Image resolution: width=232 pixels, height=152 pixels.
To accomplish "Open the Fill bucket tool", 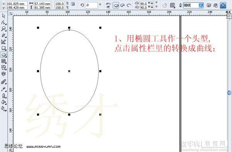I will click(3, 102).
